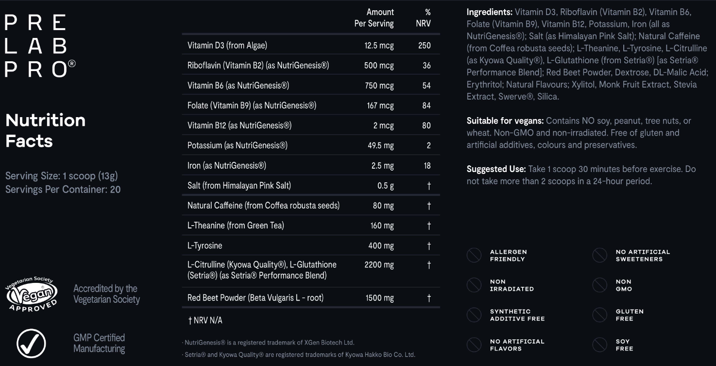Click the Nutrition Facts heading
Image resolution: width=716 pixels, height=366 pixels.
45,130
